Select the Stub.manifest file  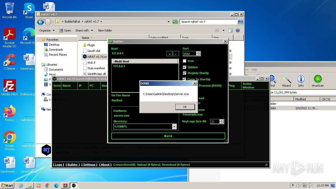(x=96, y=68)
